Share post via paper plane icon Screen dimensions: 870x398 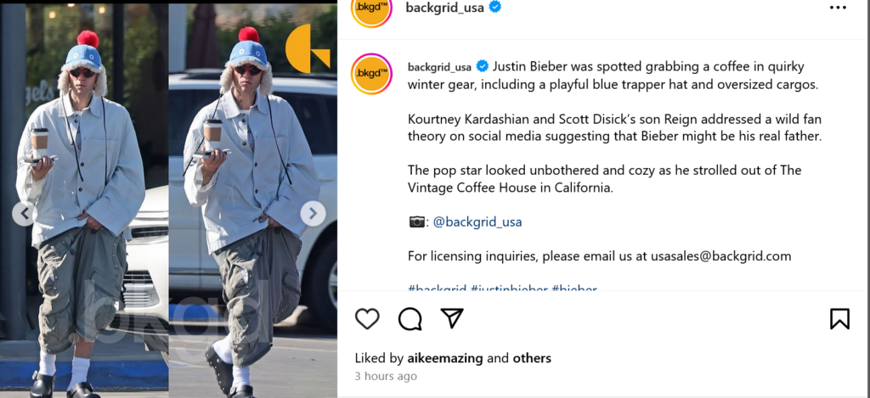[x=452, y=318]
